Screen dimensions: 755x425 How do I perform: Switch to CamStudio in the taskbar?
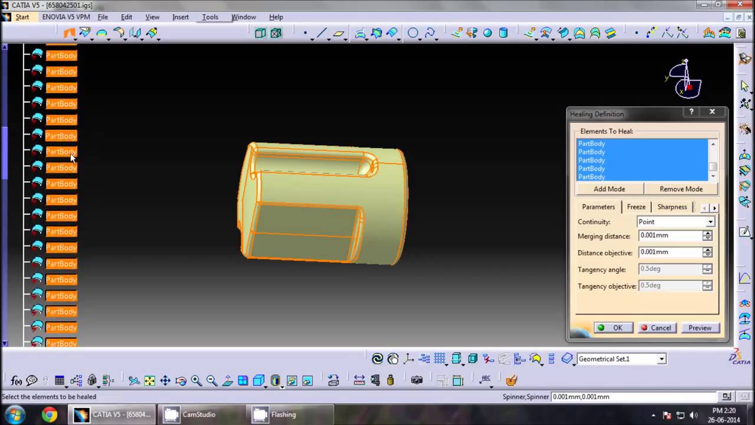[198, 414]
